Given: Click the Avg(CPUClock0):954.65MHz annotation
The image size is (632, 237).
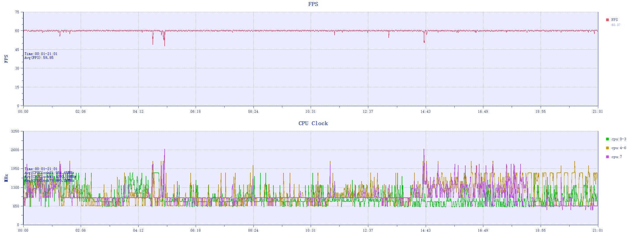Looking at the screenshot, I should (49, 173).
